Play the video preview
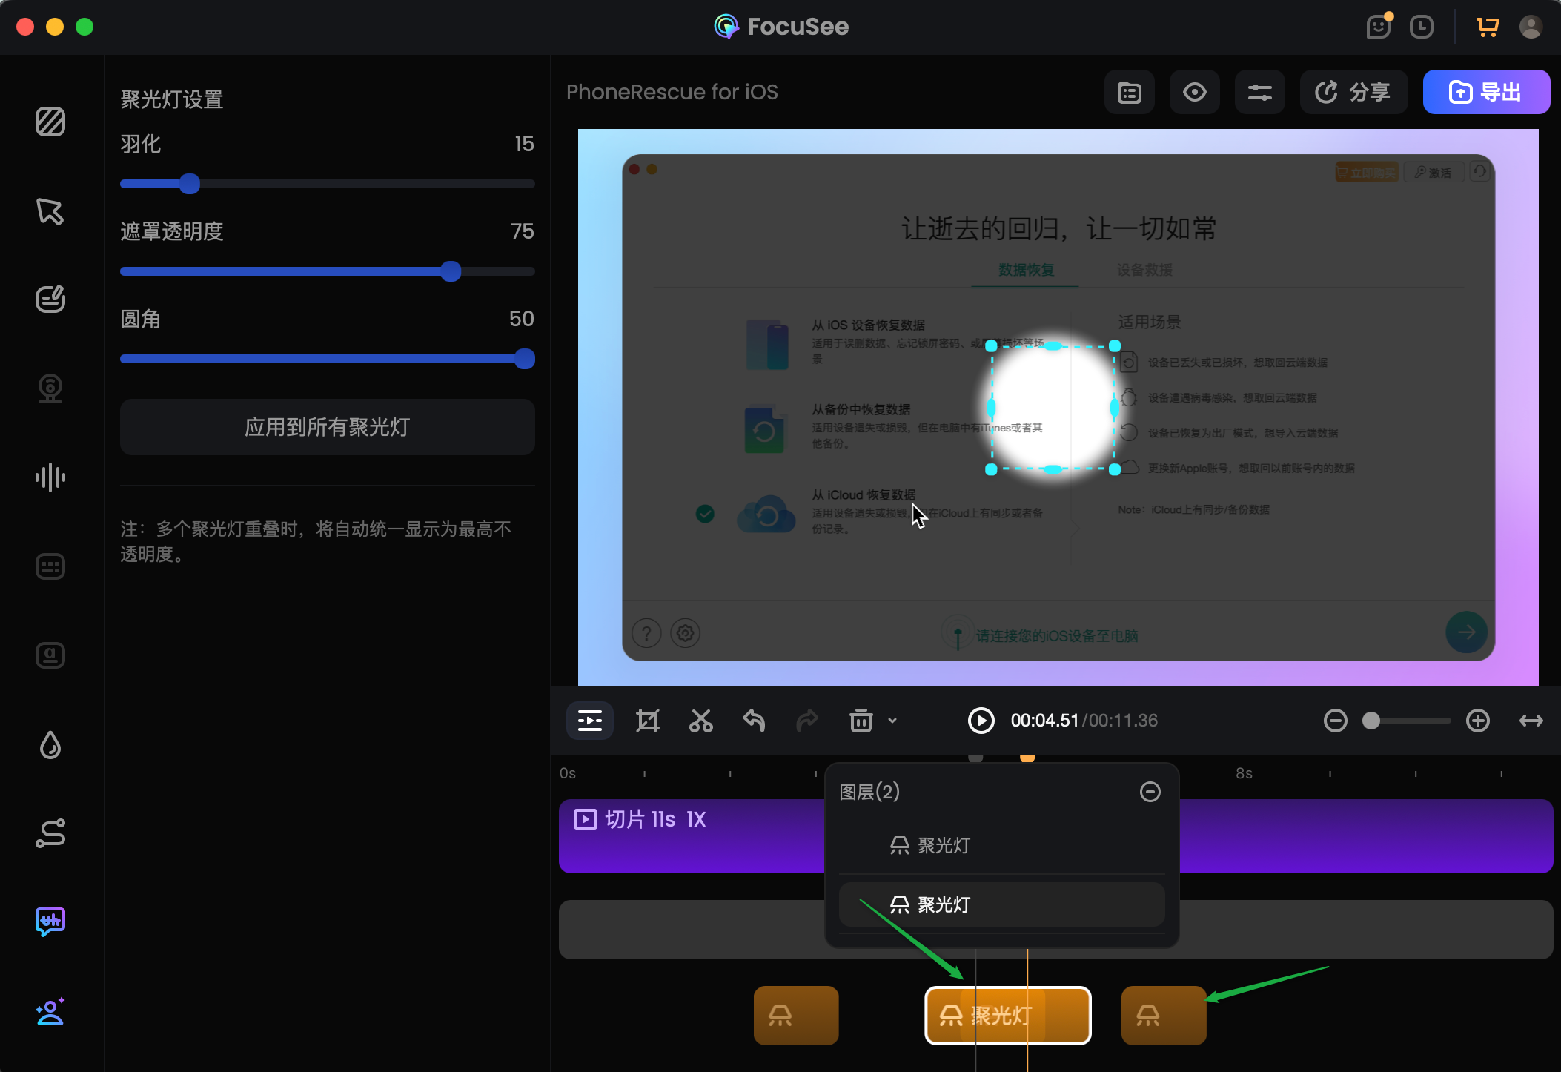The height and width of the screenshot is (1072, 1561). (x=981, y=721)
